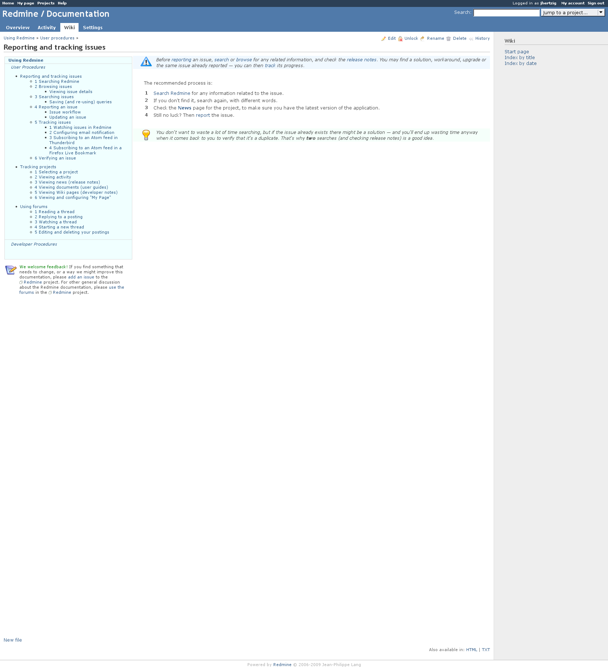
Task: Click We welcome feedback link
Action: [x=43, y=267]
